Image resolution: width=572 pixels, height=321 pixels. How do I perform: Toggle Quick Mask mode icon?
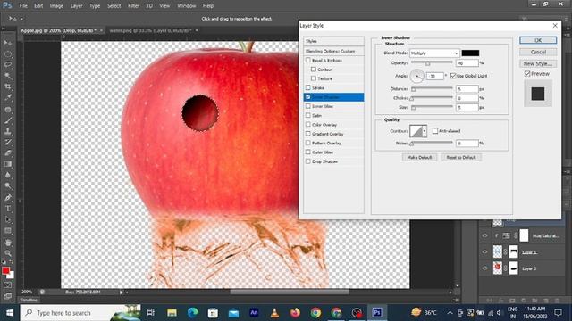click(8, 285)
